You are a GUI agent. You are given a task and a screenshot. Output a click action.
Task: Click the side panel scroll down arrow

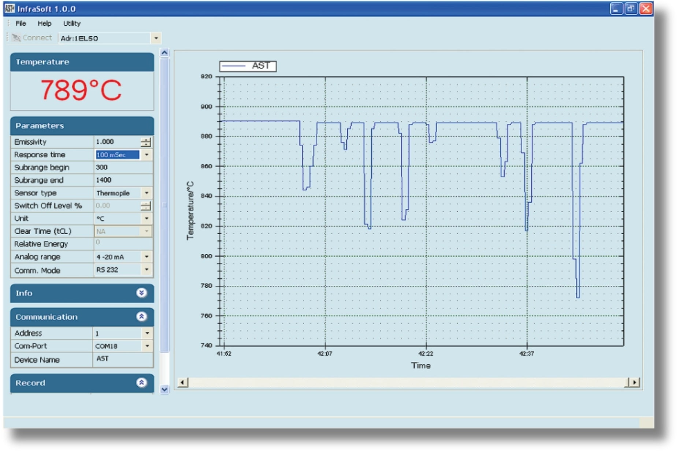point(165,390)
